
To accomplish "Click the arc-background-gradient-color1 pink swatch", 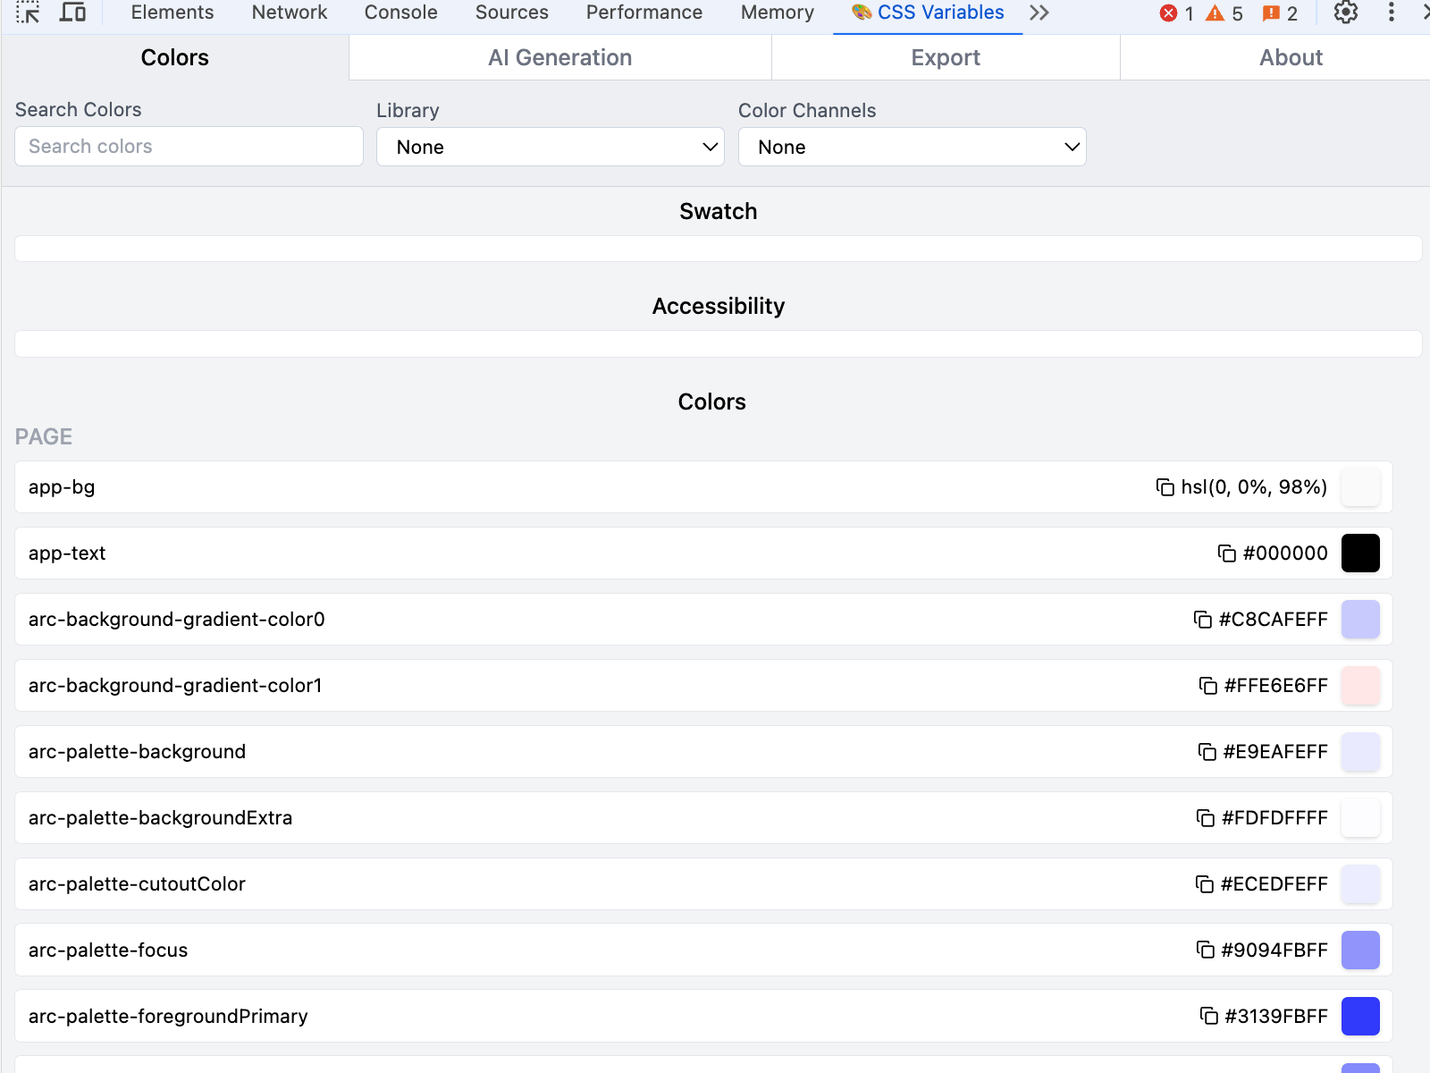I will [x=1359, y=686].
